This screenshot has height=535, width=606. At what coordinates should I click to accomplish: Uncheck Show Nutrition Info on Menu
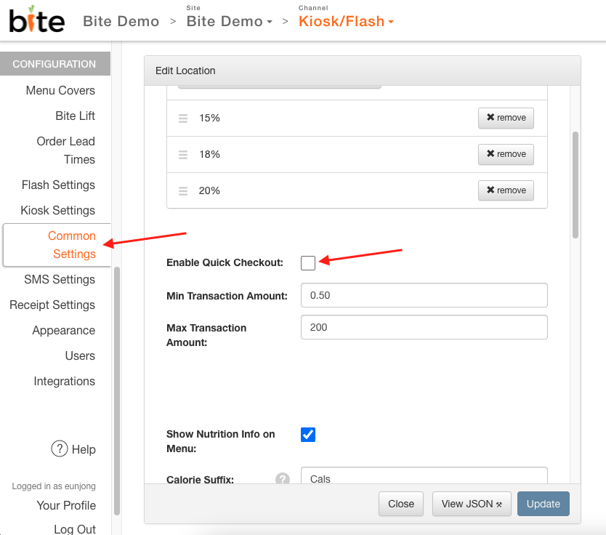[x=307, y=434]
